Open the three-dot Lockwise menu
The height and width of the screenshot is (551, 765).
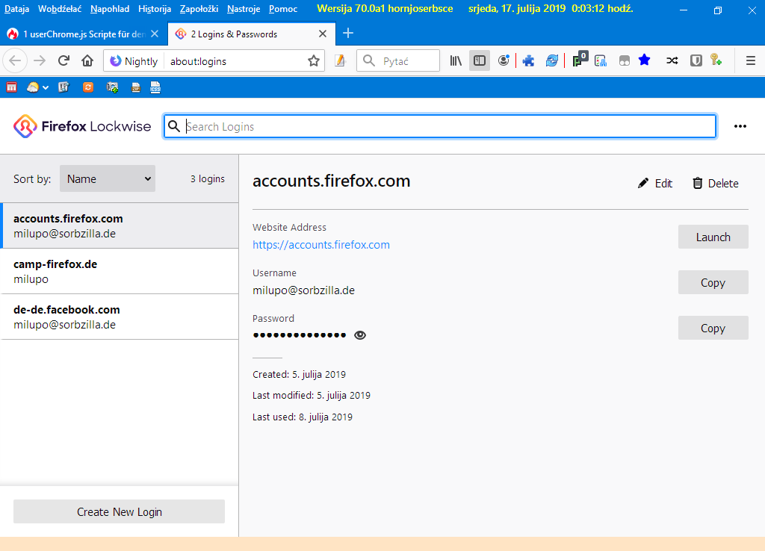[x=740, y=126]
